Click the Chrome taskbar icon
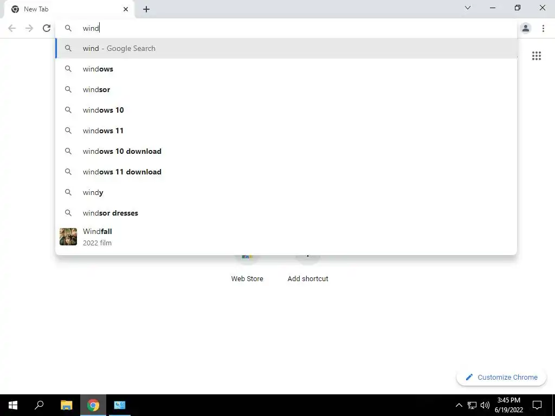The image size is (555, 416). click(93, 405)
